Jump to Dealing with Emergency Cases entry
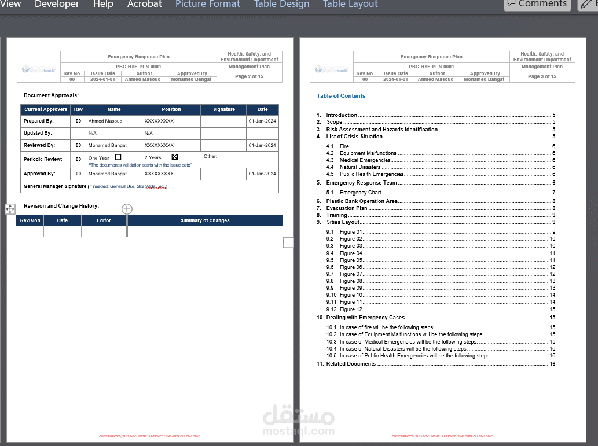 (x=436, y=318)
